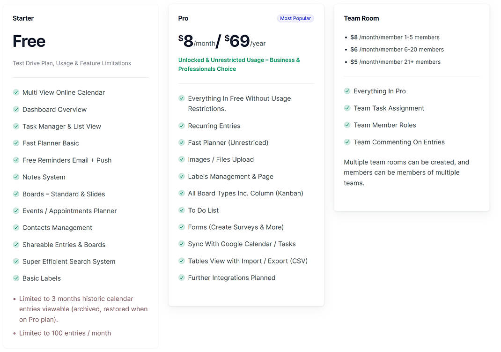Click the checkmark next to Basic Labels
Viewport: 501px width, 352px height.
pos(15,278)
